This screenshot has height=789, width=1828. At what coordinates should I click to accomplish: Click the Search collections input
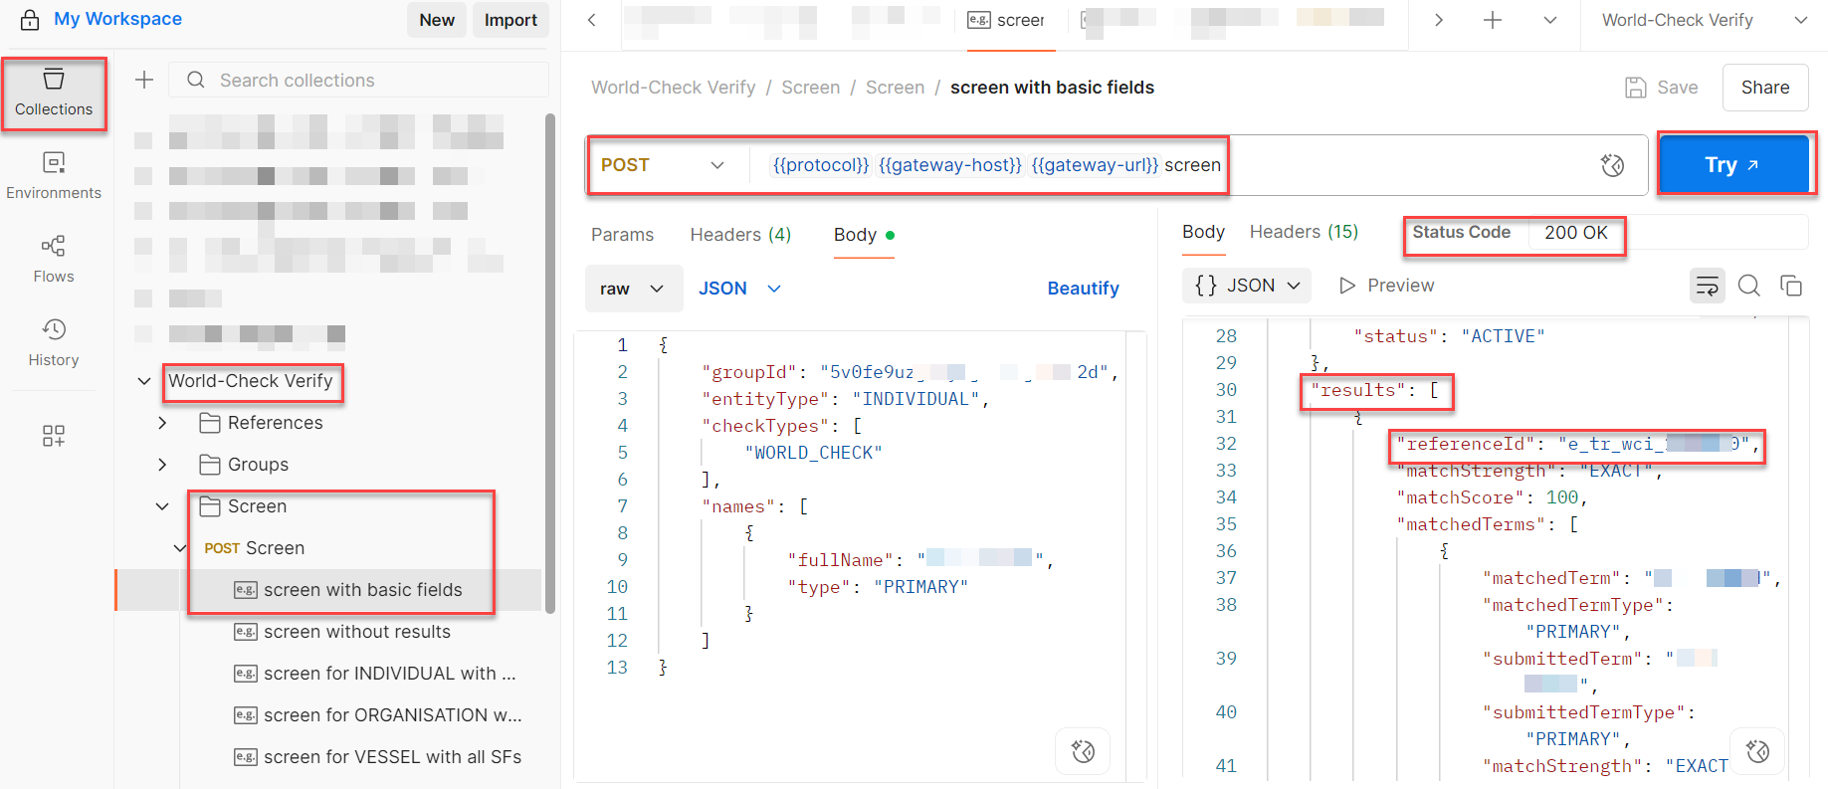click(x=359, y=80)
